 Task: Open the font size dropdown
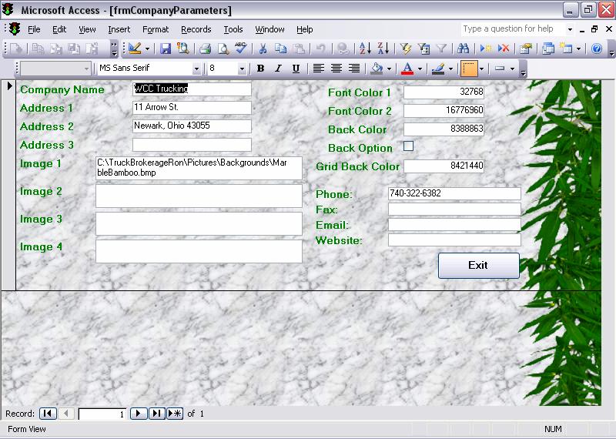[242, 69]
